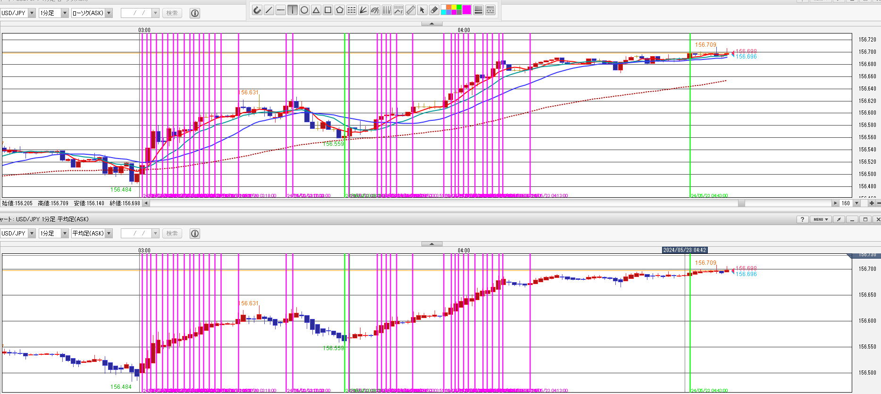Image resolution: width=881 pixels, height=394 pixels.
Task: Open the MENU button of lower chart
Action: (821, 219)
